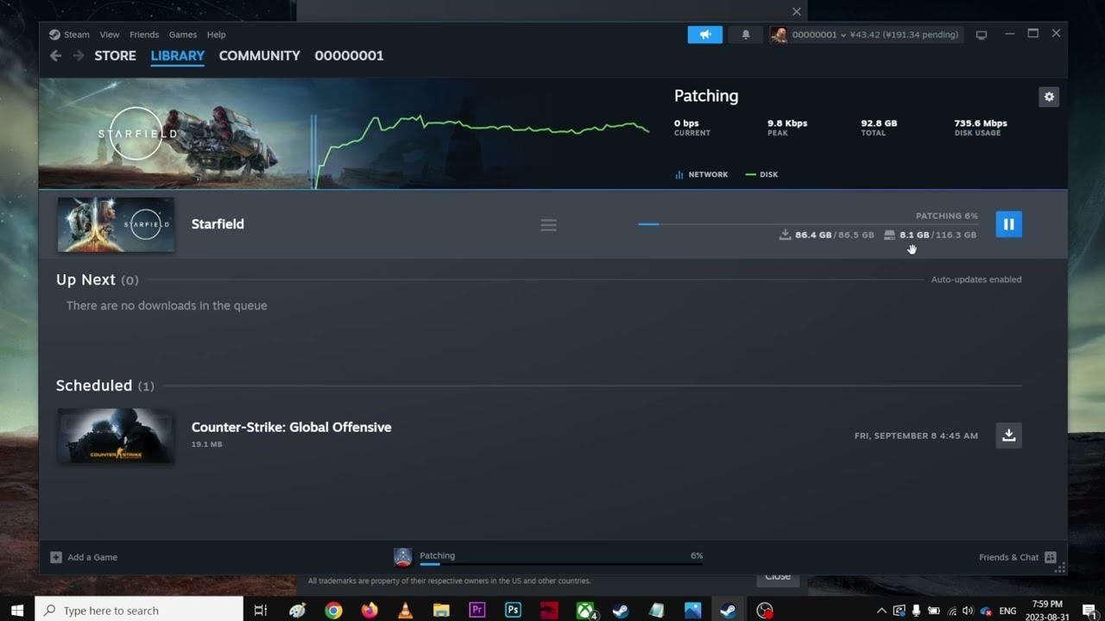The height and width of the screenshot is (621, 1105).
Task: Open the 00000001 profile tab
Action: [349, 55]
